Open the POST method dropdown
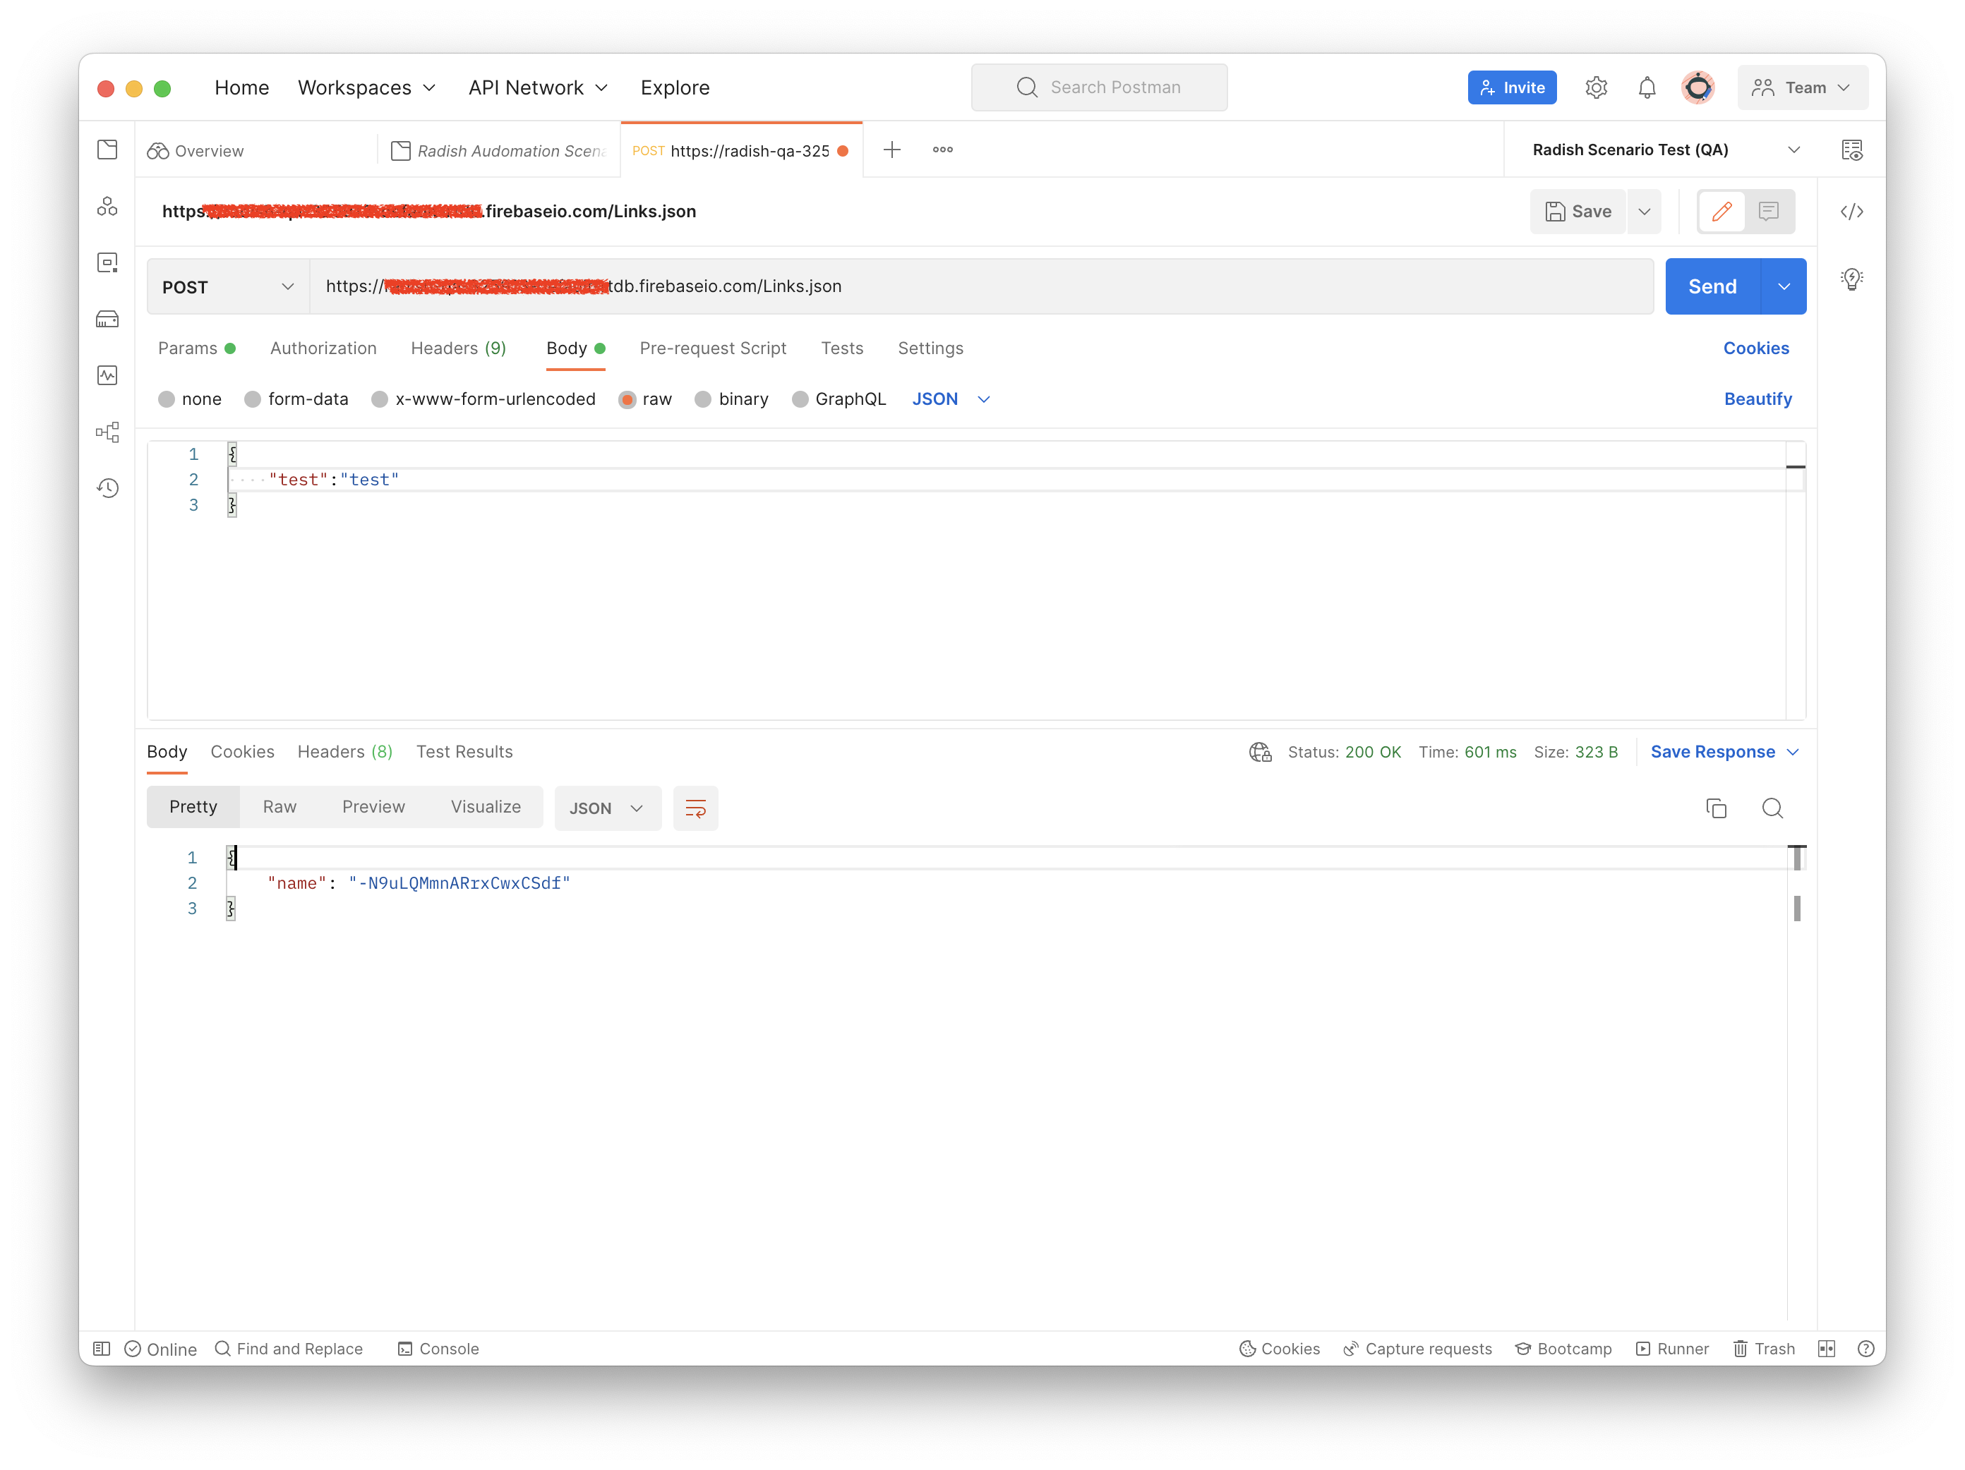This screenshot has width=1965, height=1470. coord(228,286)
